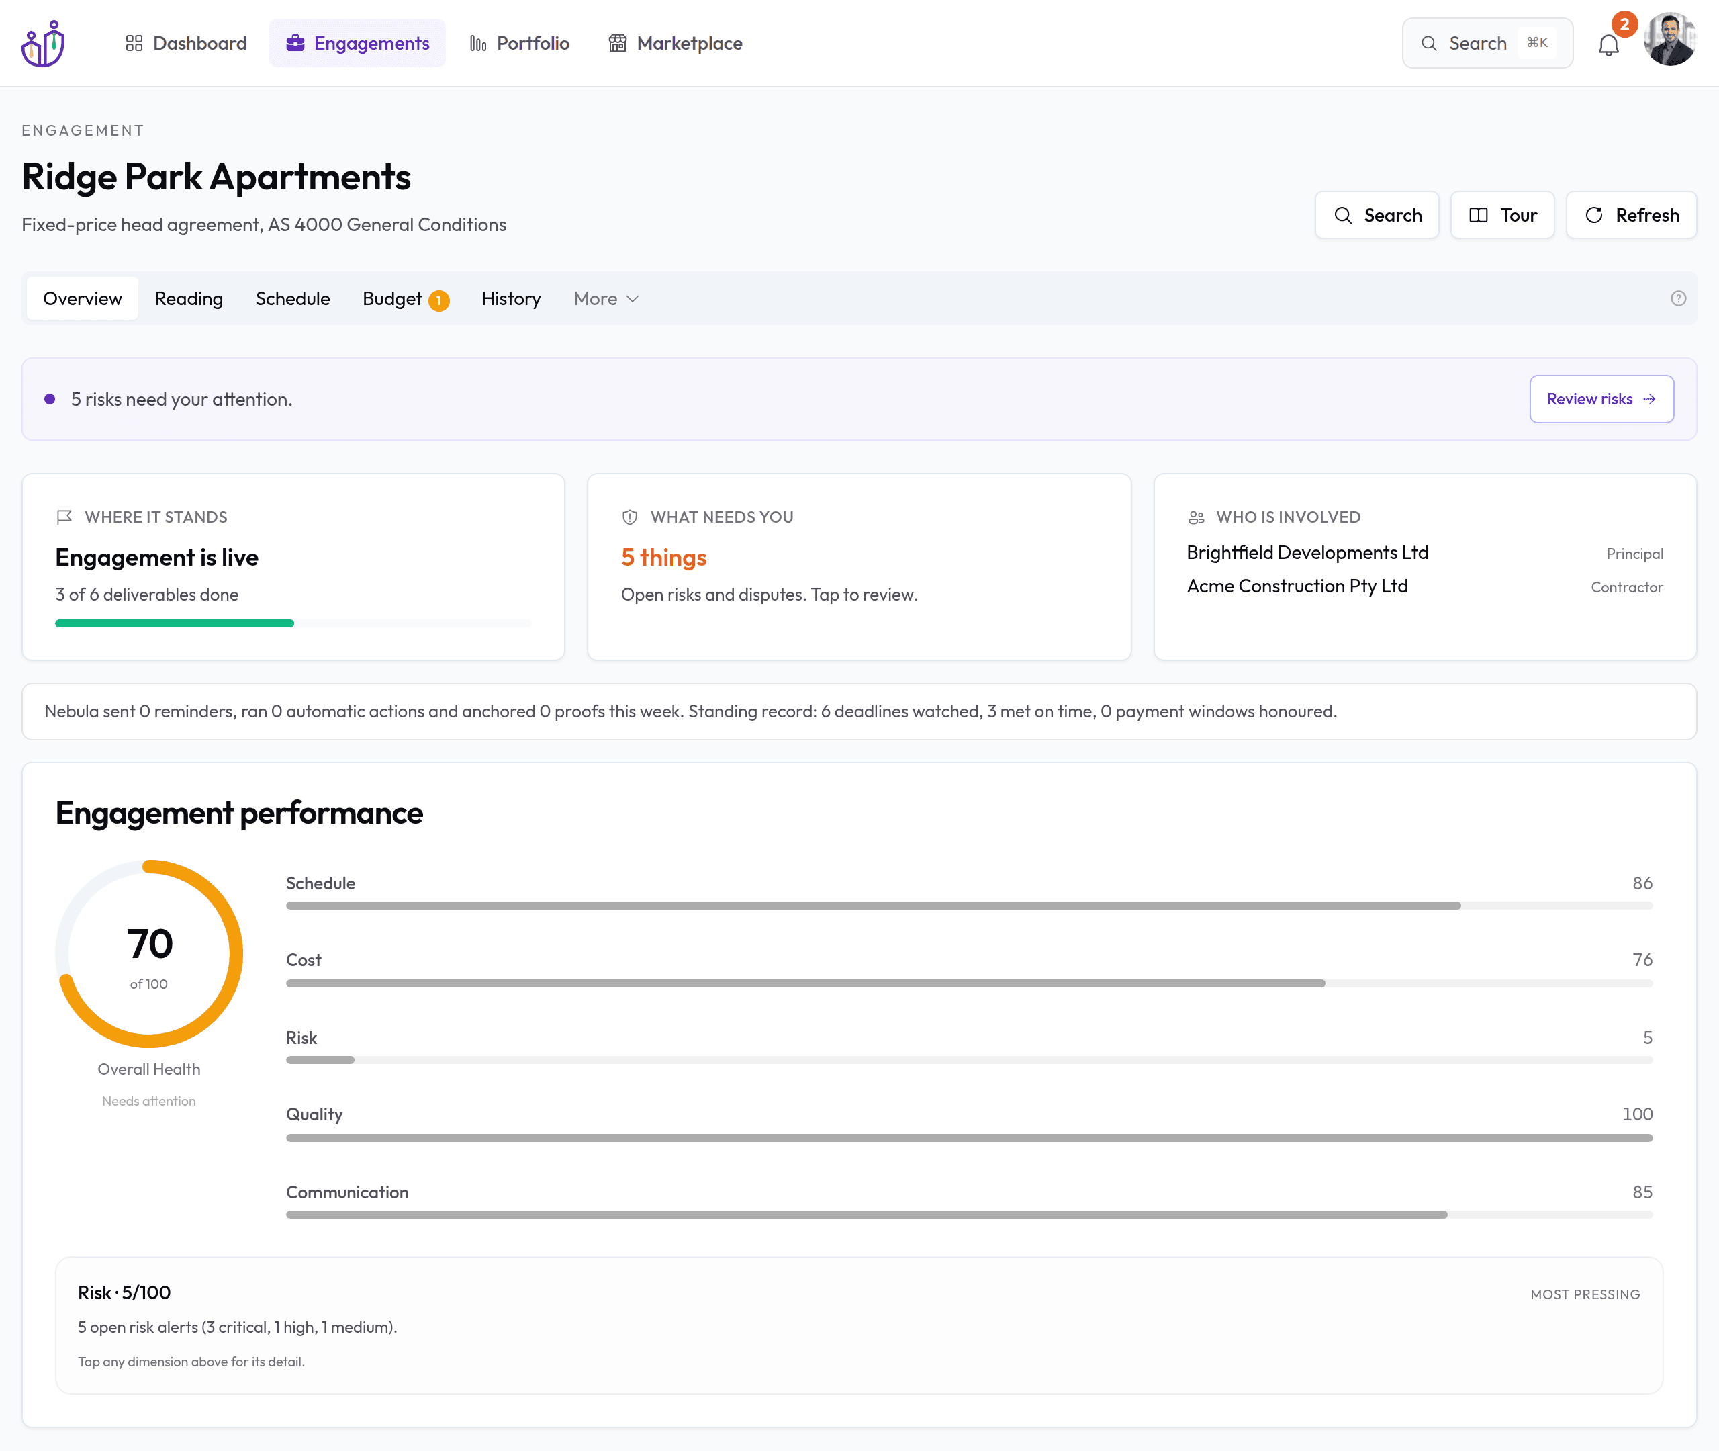Click the Budget tab badge '1'
Screen dimensions: 1719x1451
click(439, 300)
